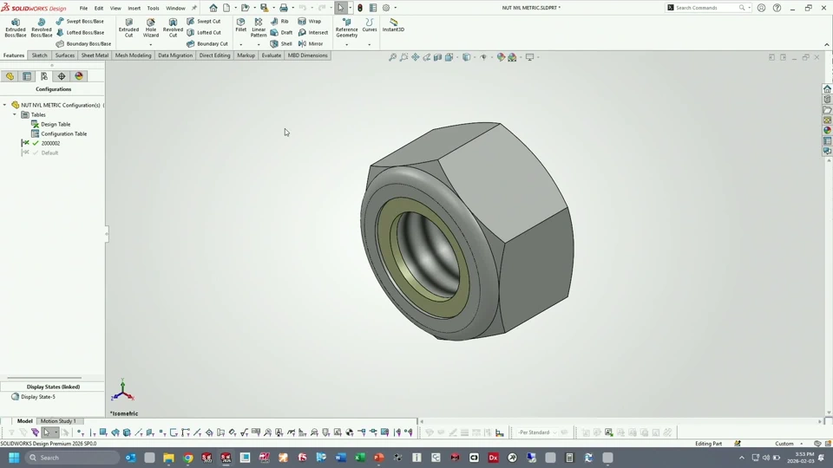Activate the Extruded Cut tool

[128, 28]
